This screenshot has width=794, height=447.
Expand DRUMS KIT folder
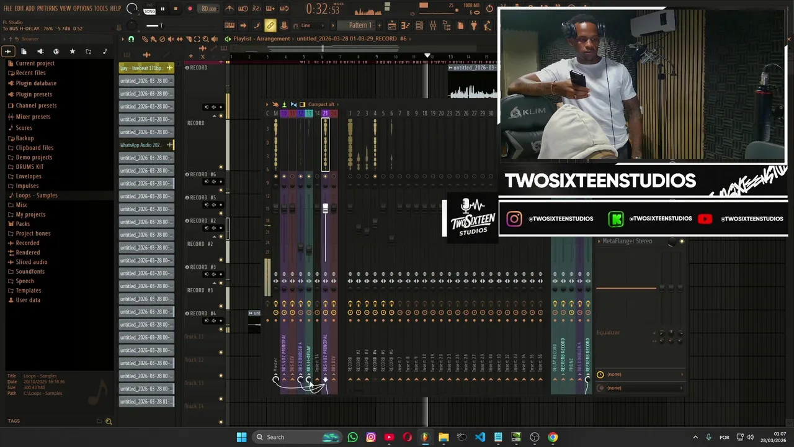[x=29, y=167]
